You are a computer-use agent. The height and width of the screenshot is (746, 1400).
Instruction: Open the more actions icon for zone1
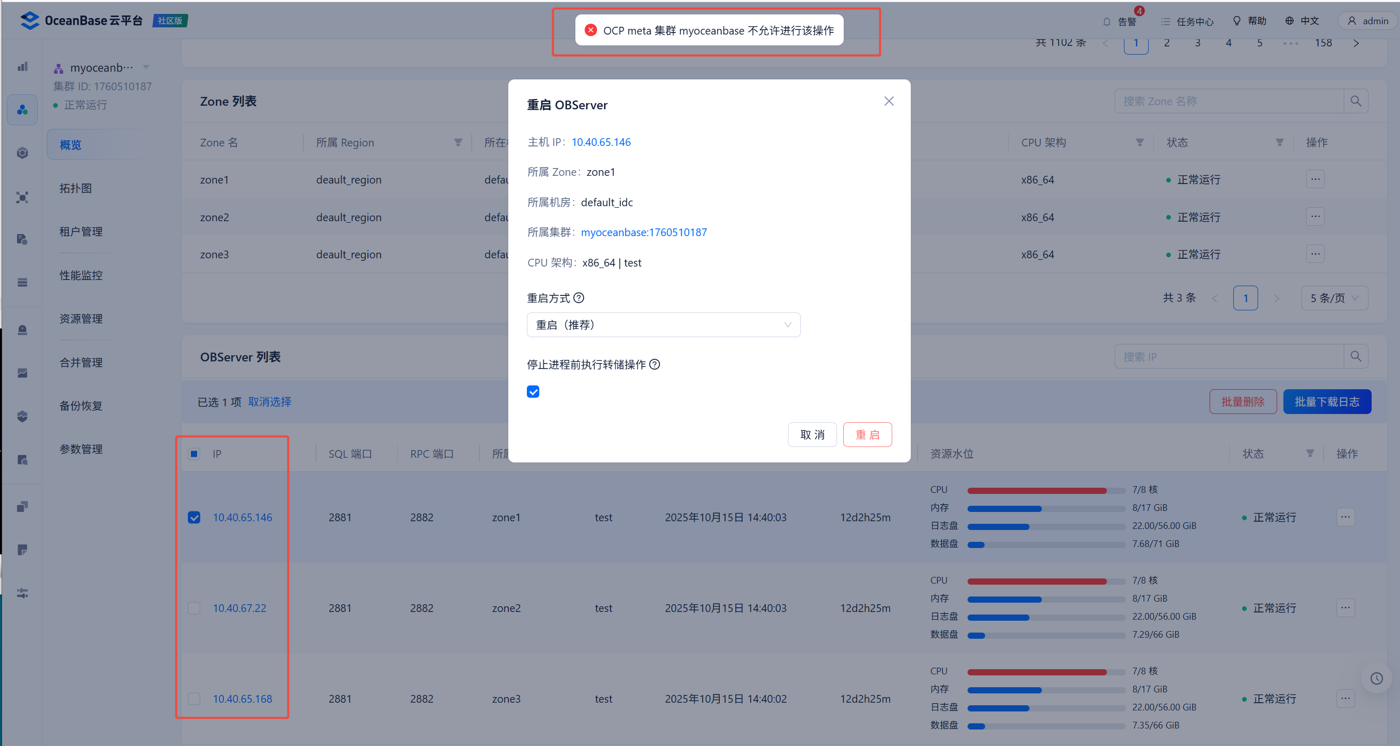(x=1315, y=179)
